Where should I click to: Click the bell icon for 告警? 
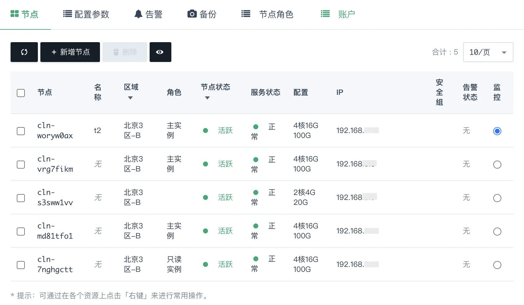tap(138, 14)
